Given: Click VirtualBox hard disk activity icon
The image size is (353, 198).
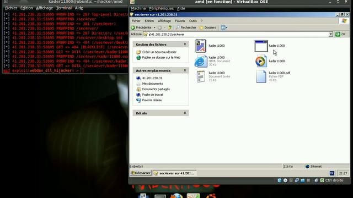Looking at the screenshot, I should click(x=280, y=180).
